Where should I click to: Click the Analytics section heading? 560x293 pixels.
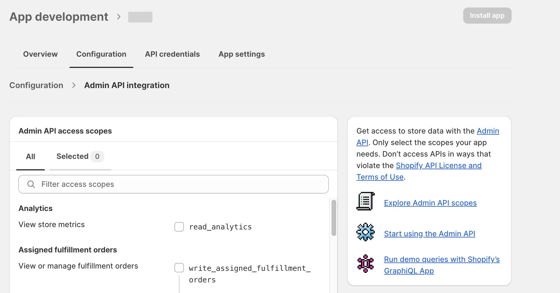(x=36, y=208)
